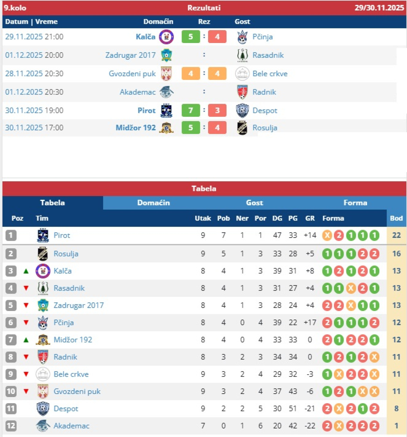Click Pirot's orange X form indicator
The image size is (407, 437).
point(327,236)
